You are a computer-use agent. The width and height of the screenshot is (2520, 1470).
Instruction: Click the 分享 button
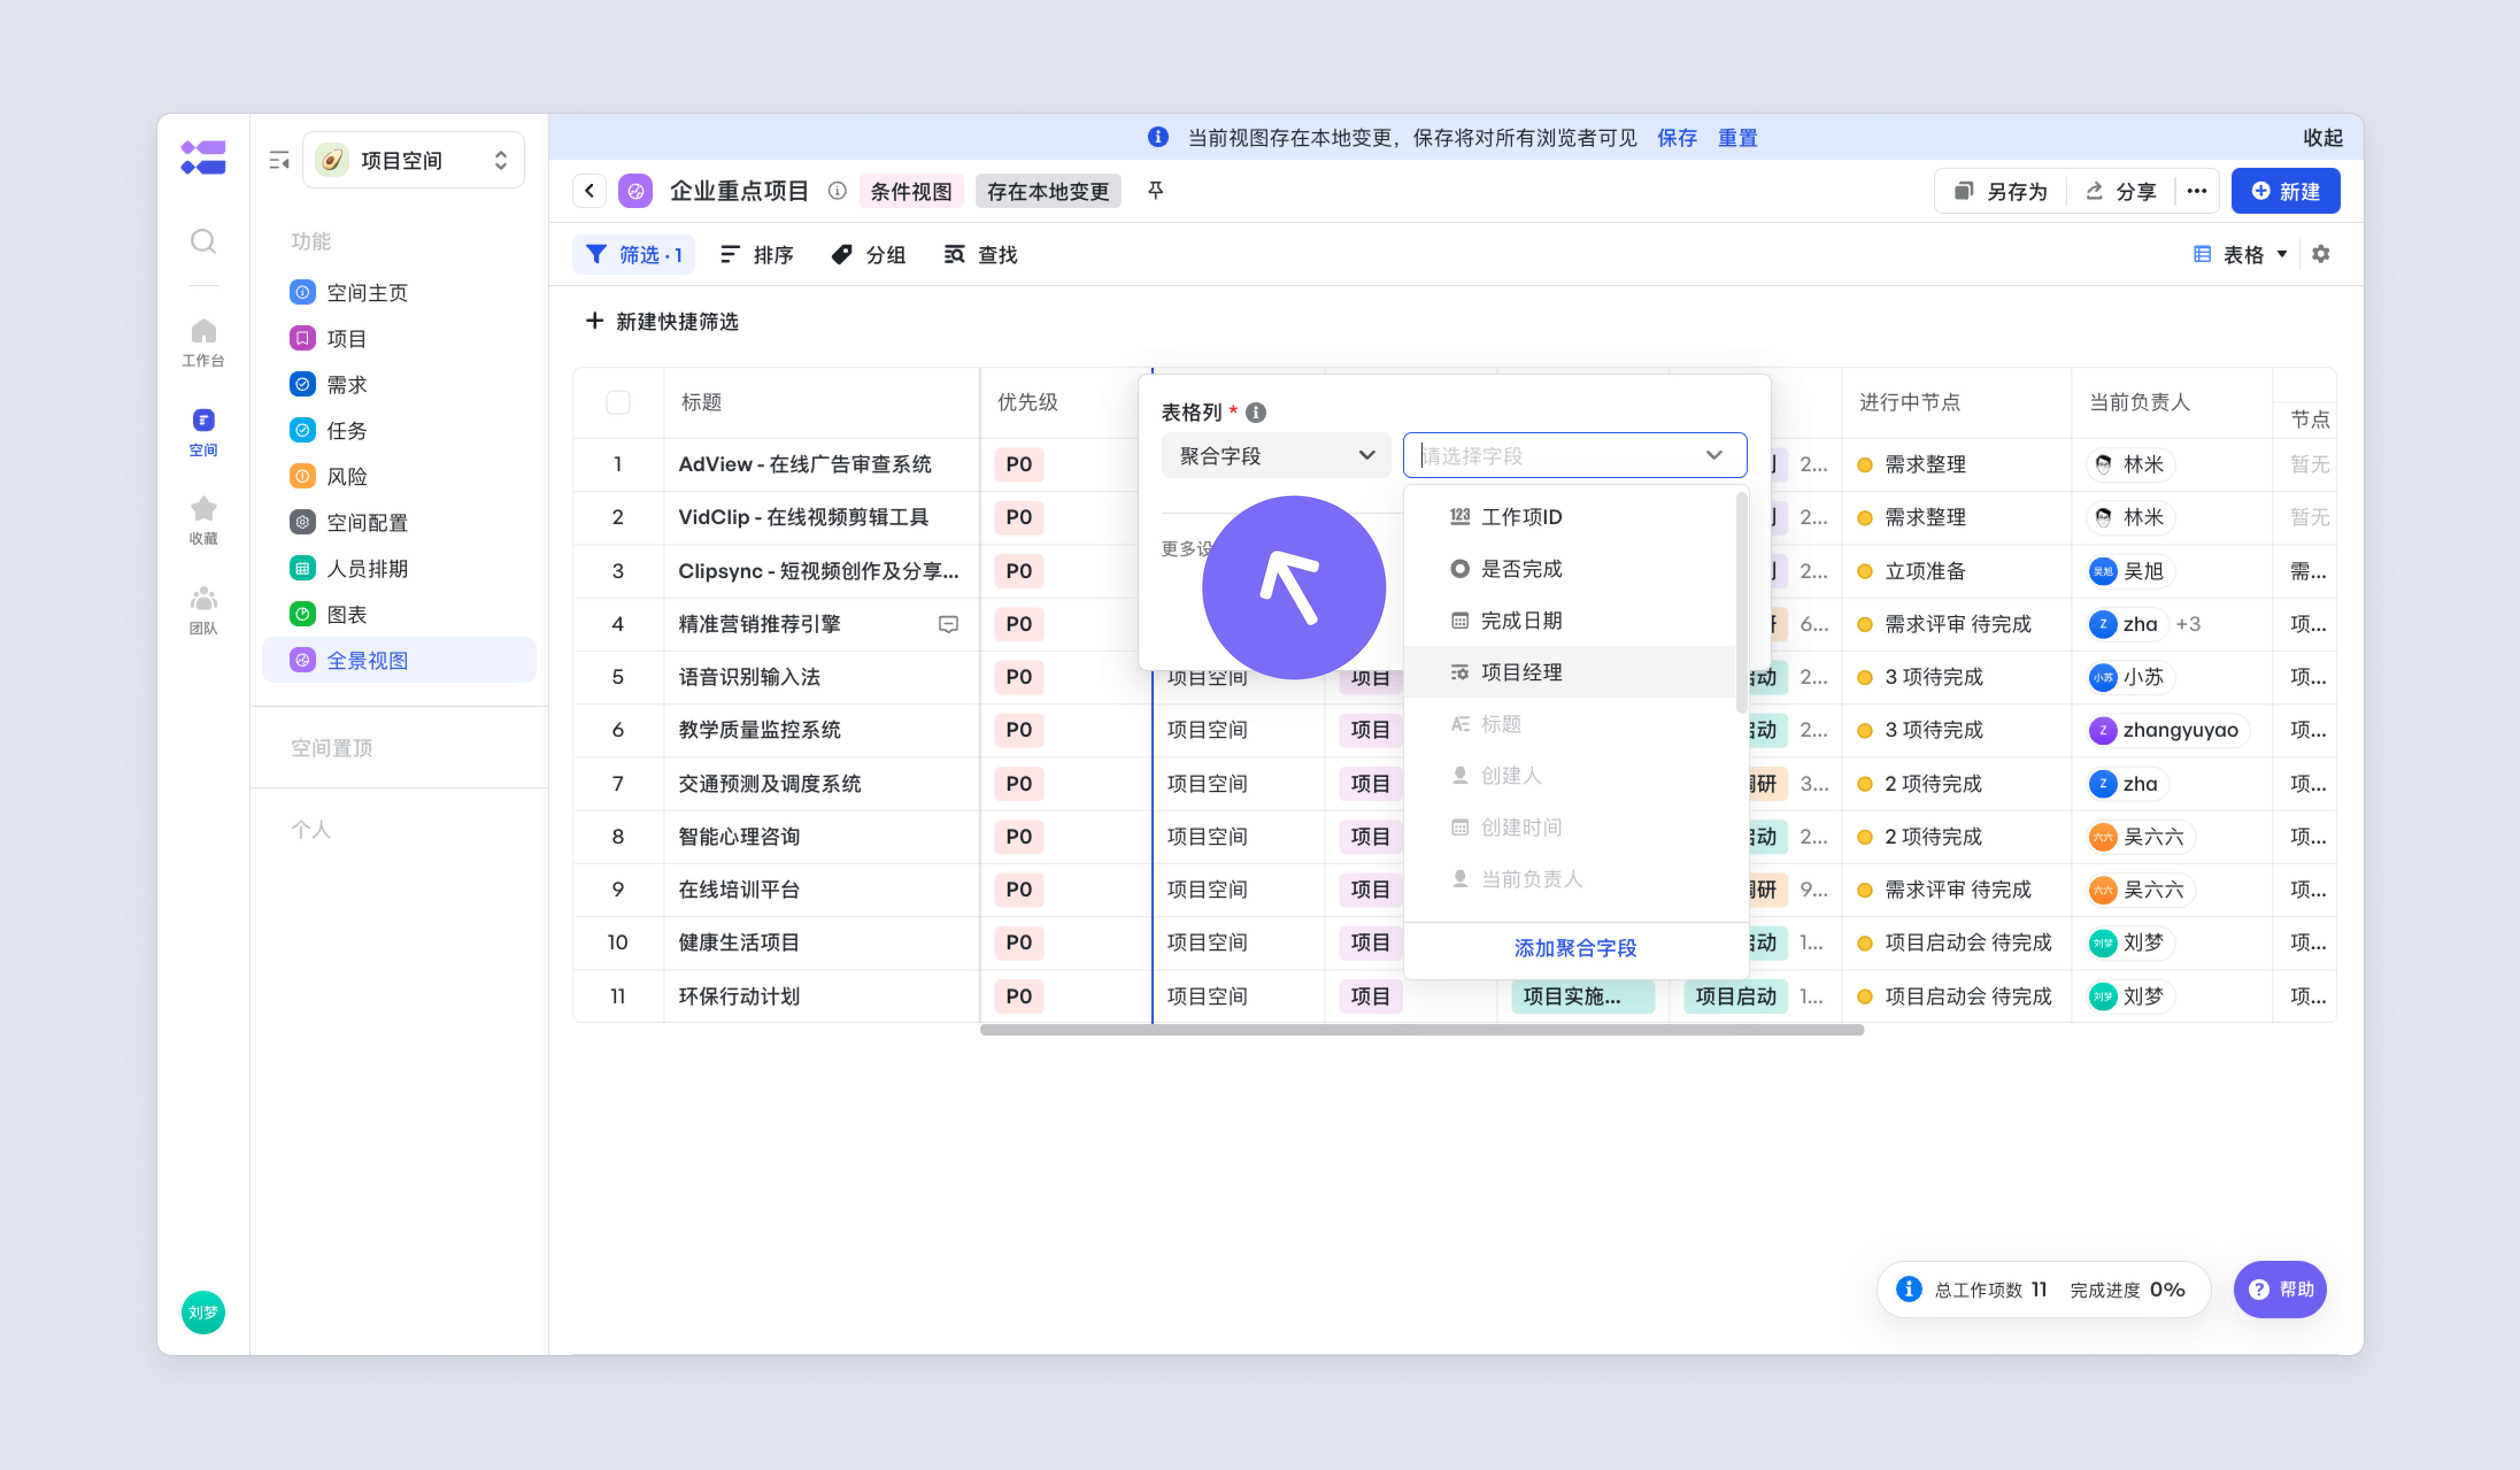point(2121,191)
